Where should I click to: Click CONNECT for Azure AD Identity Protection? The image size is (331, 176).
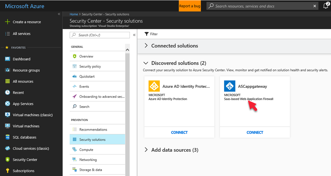179,132
